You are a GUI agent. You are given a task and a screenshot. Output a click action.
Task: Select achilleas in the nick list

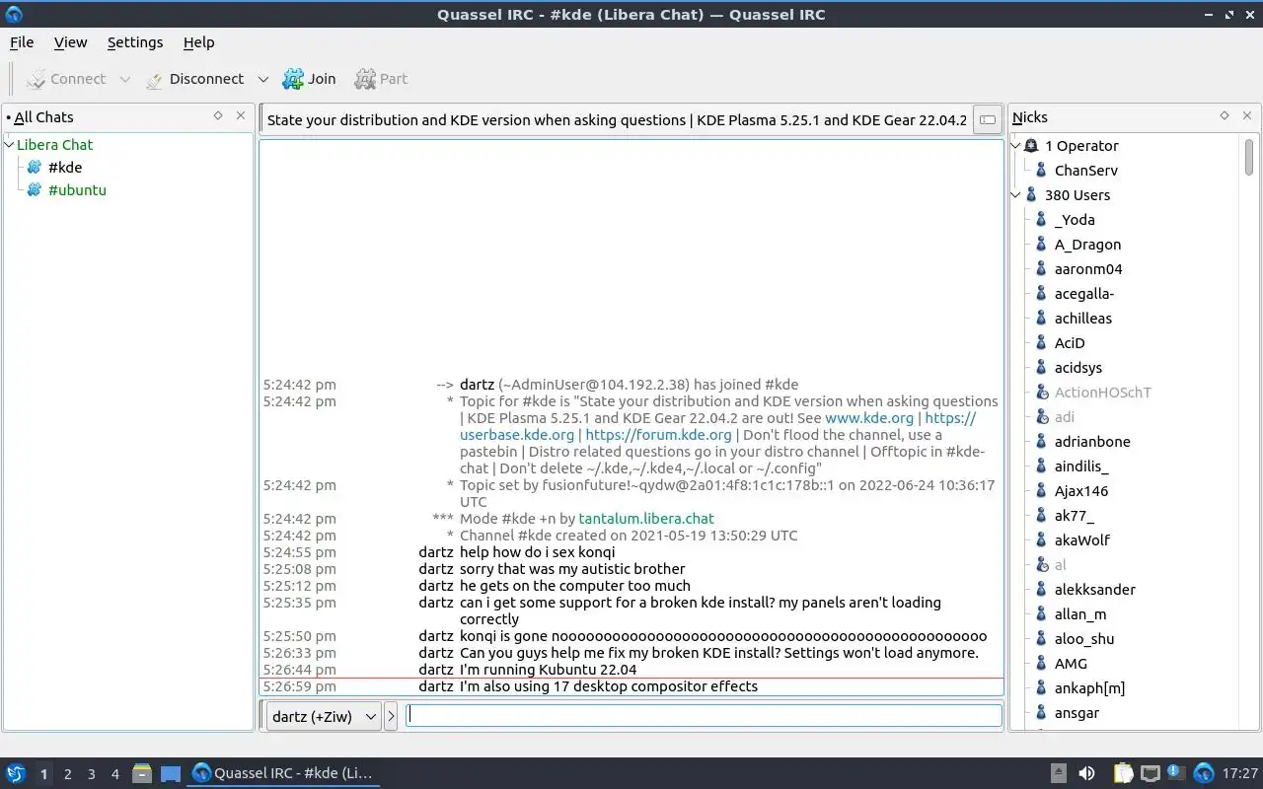click(1082, 318)
